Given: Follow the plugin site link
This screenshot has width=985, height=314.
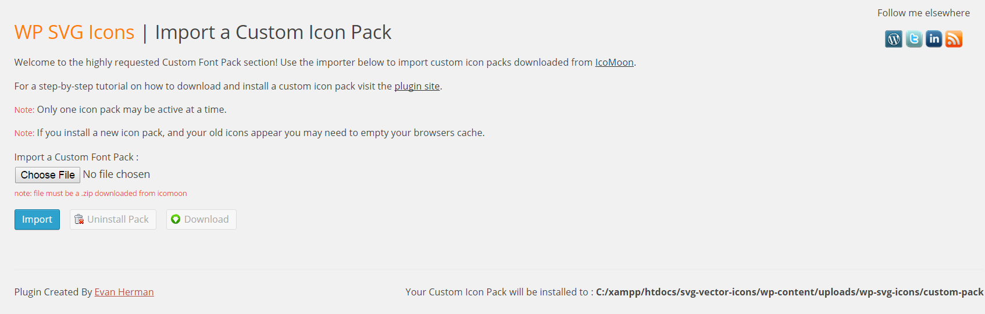Looking at the screenshot, I should coord(417,86).
